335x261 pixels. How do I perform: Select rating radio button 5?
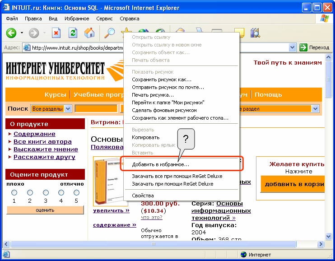pos(76,193)
